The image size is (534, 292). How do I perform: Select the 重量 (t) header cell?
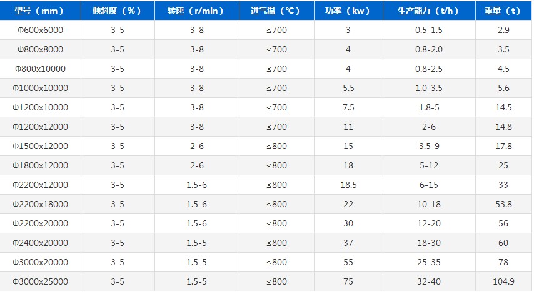(504, 11)
